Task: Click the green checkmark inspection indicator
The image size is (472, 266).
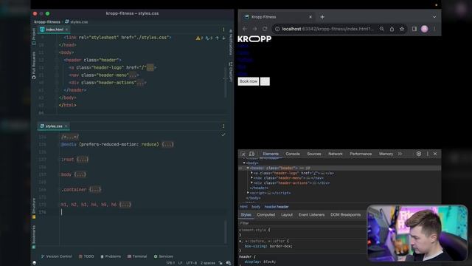Action: point(223,134)
